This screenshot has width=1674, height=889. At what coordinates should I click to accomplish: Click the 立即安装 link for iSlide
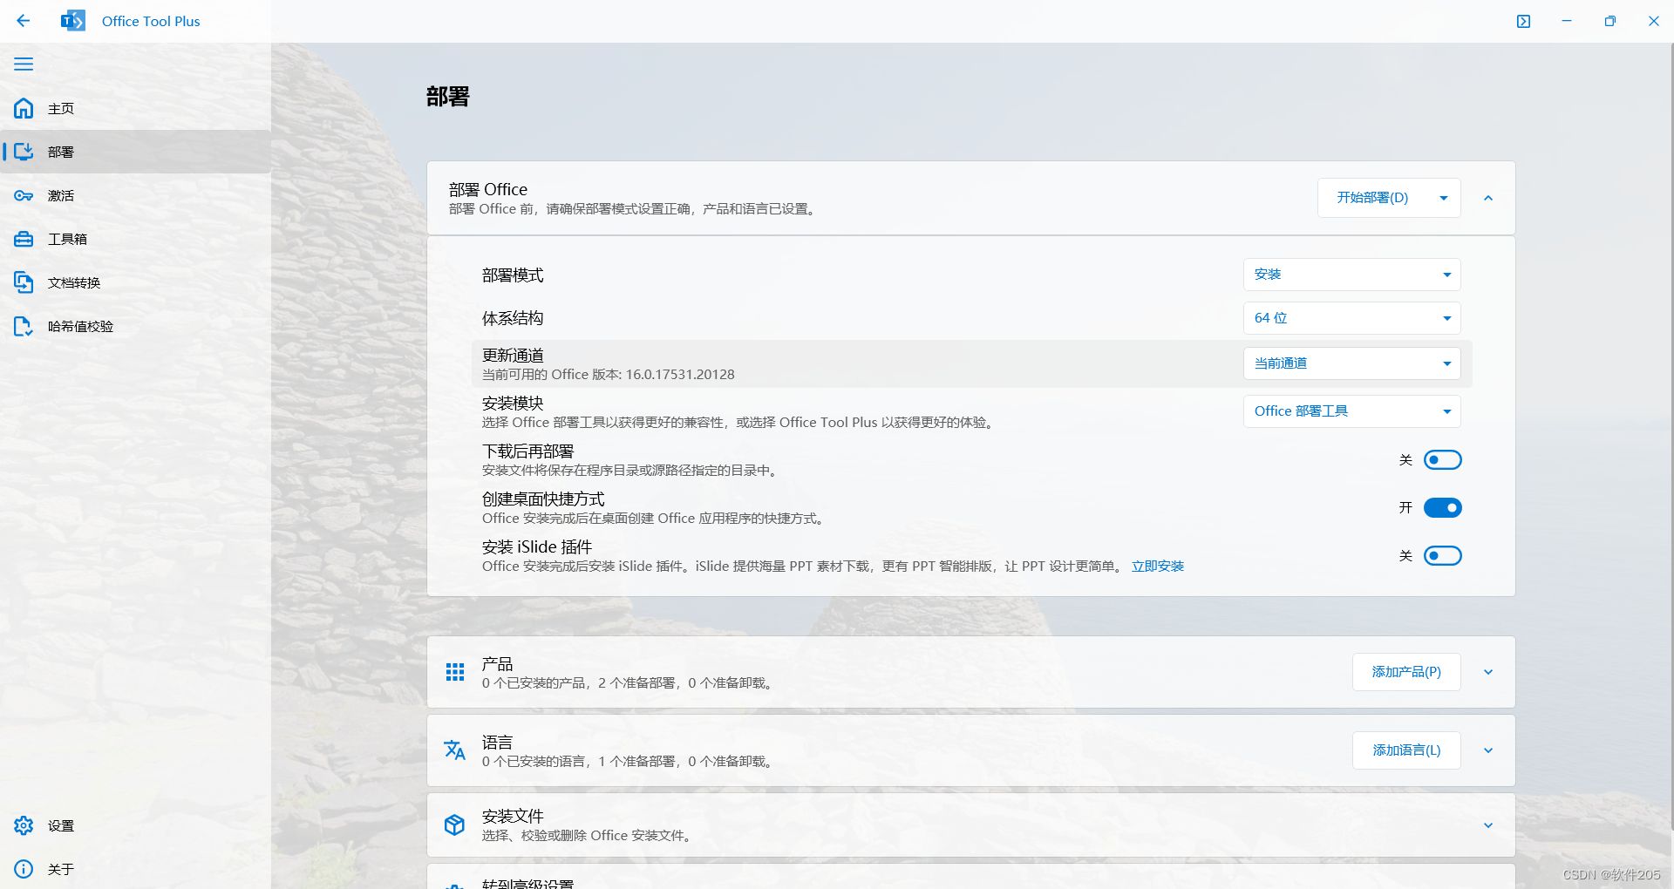(1158, 567)
